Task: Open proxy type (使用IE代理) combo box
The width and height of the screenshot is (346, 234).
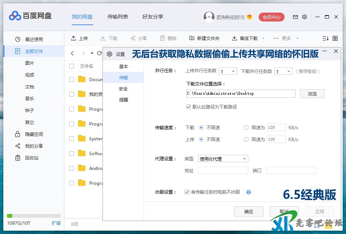Action: tap(223, 159)
